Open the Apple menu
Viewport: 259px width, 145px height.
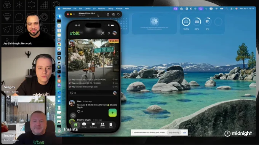(x=59, y=9)
